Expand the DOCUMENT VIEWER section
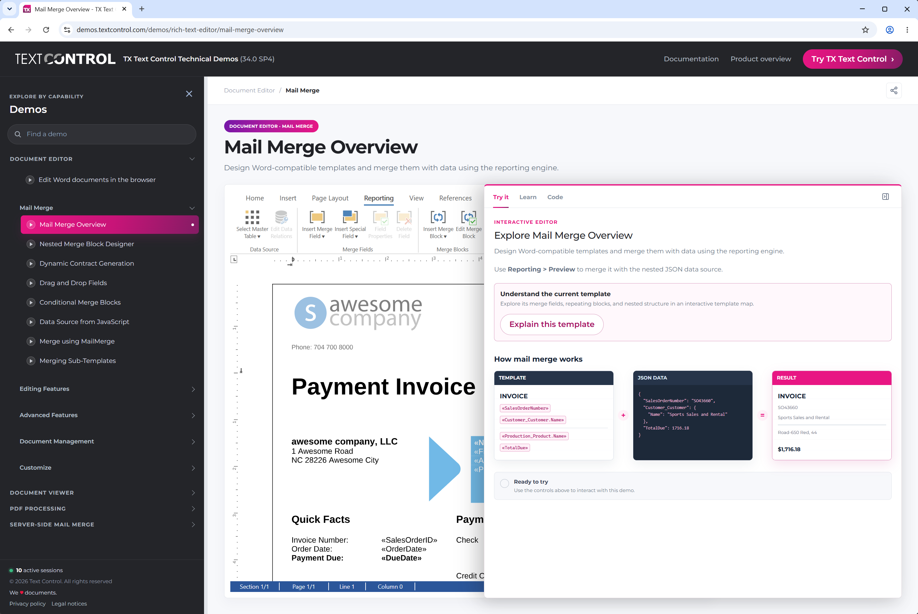 pos(193,493)
